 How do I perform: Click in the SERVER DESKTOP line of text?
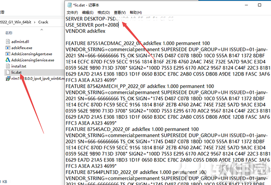coord(120,18)
